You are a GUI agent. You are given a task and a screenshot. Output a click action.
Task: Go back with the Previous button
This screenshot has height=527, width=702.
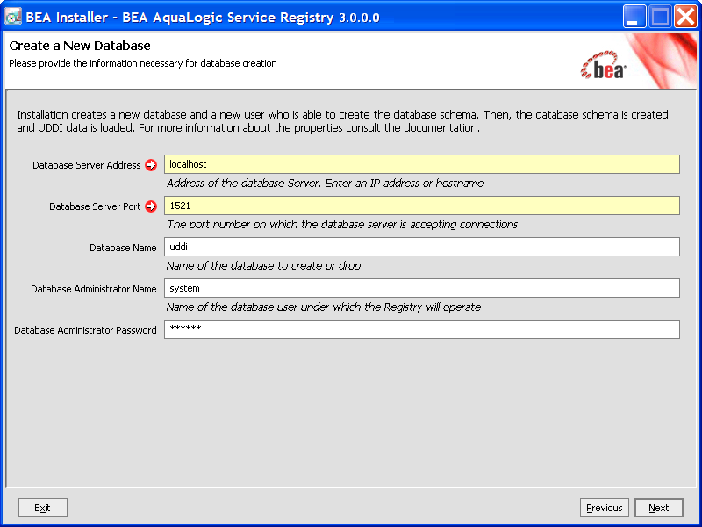pos(605,508)
